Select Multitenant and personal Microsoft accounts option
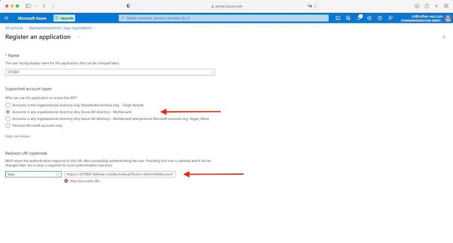 pos(8,119)
